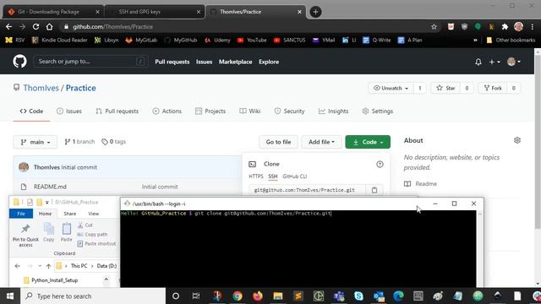Viewport: 541px width, 304px height.
Task: Open the user avatar menu on GitHub
Action: (514, 62)
